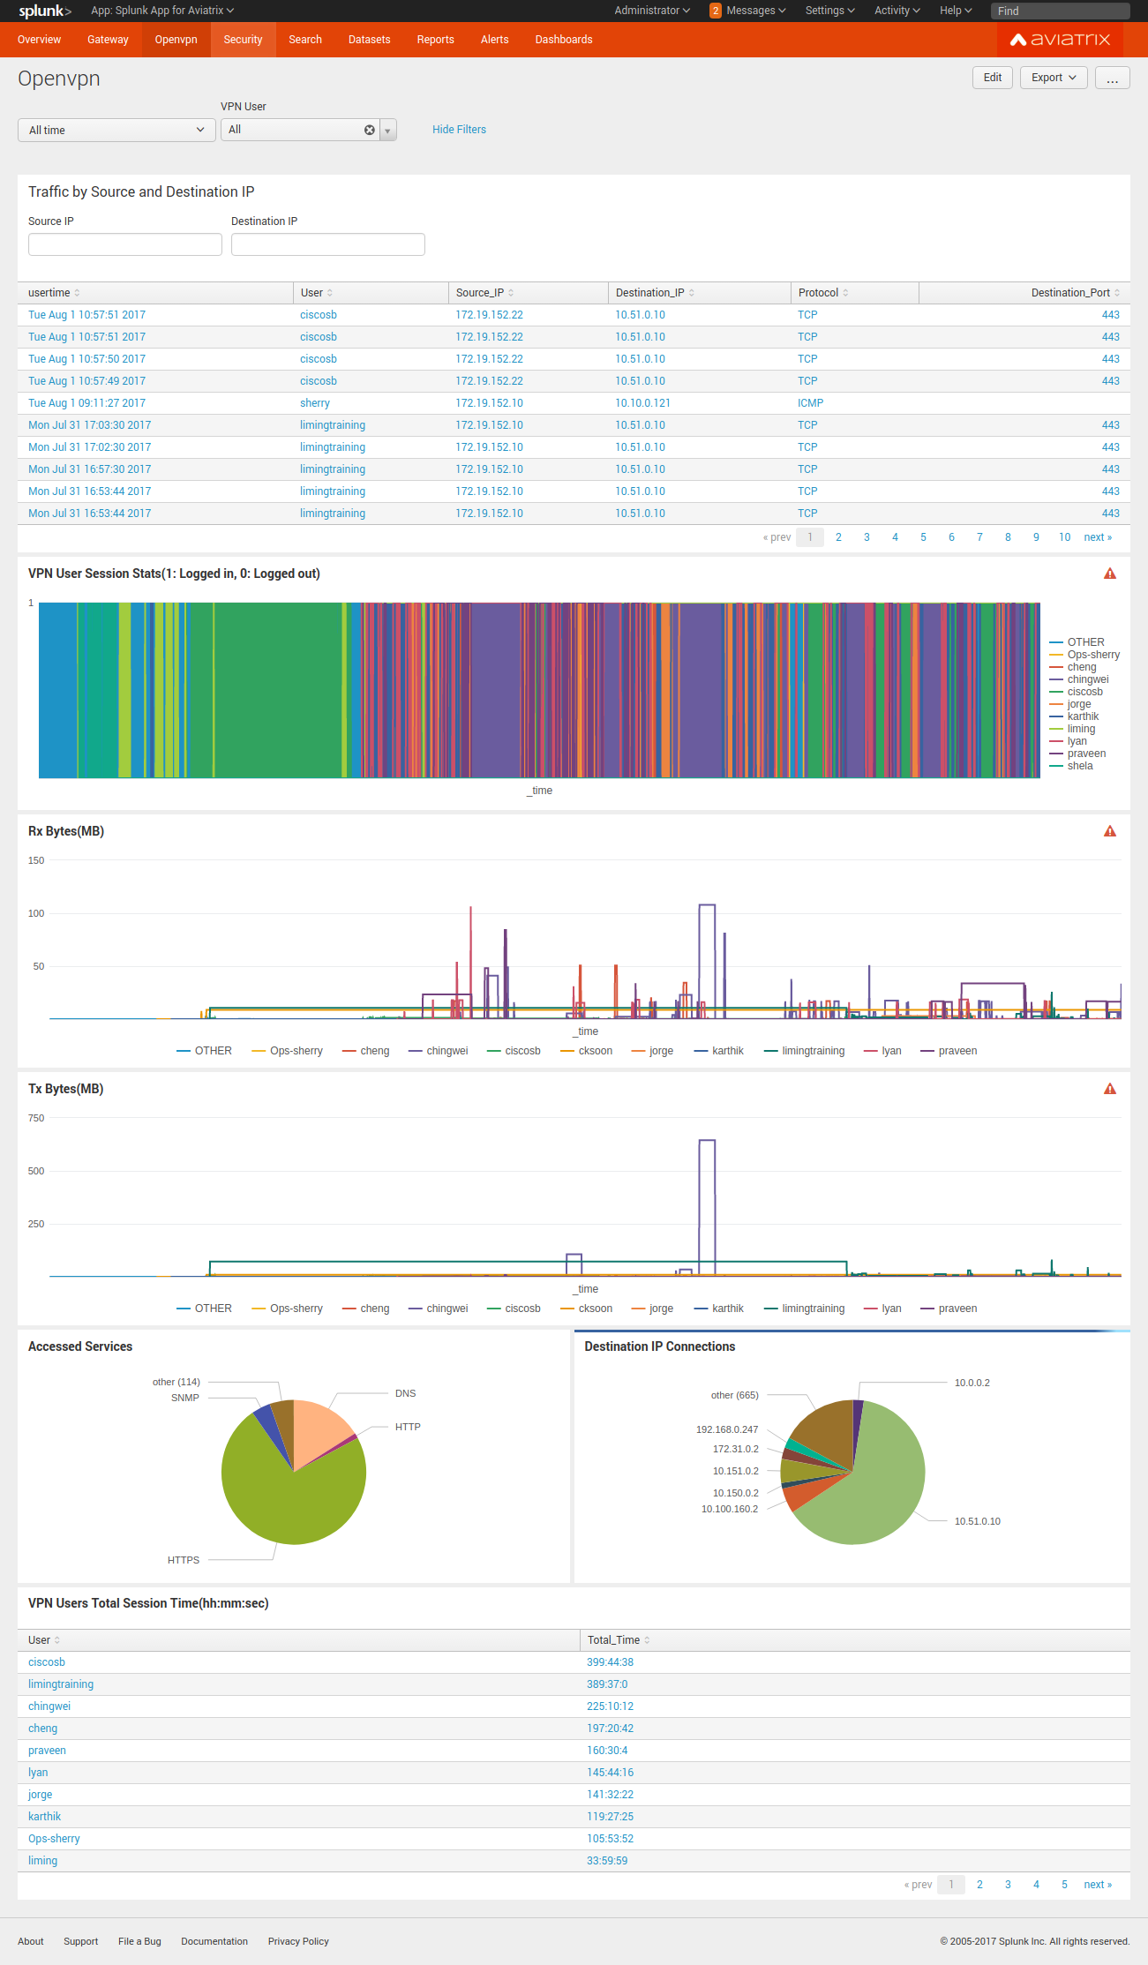Open the All time range picker

(x=116, y=130)
